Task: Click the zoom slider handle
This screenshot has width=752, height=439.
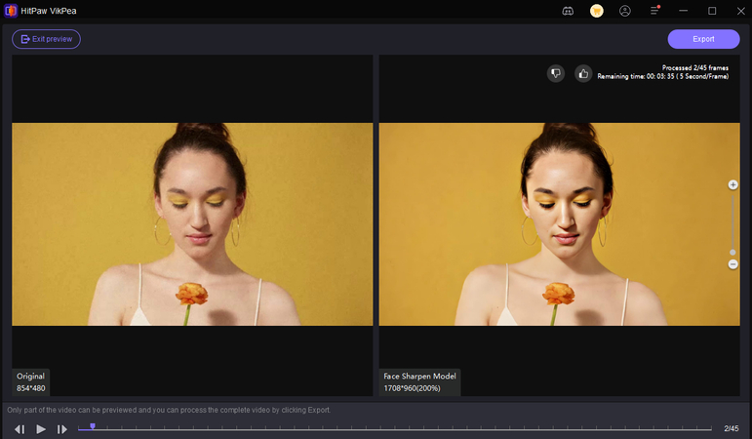Action: [732, 253]
